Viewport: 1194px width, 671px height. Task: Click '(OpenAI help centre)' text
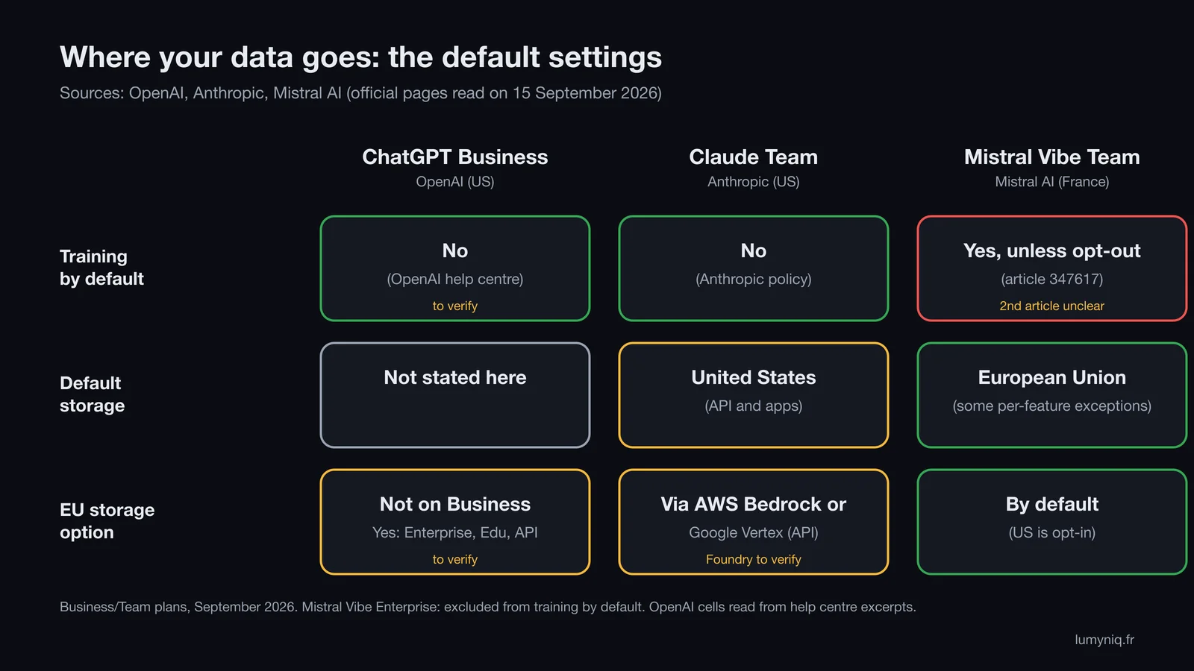[x=455, y=279]
